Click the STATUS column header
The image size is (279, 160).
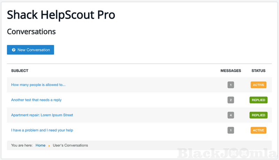tap(258, 71)
